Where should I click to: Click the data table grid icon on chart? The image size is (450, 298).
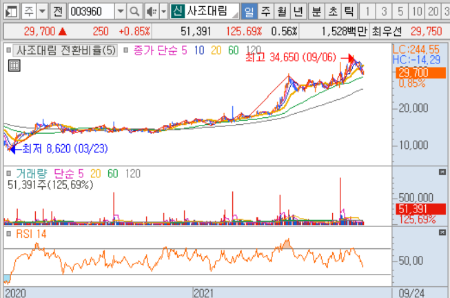click(14, 66)
